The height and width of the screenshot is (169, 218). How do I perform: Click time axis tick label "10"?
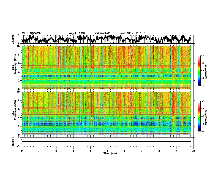[194, 151]
